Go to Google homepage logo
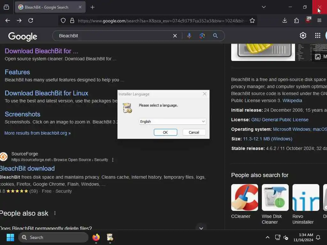The image size is (327, 245). [23, 36]
